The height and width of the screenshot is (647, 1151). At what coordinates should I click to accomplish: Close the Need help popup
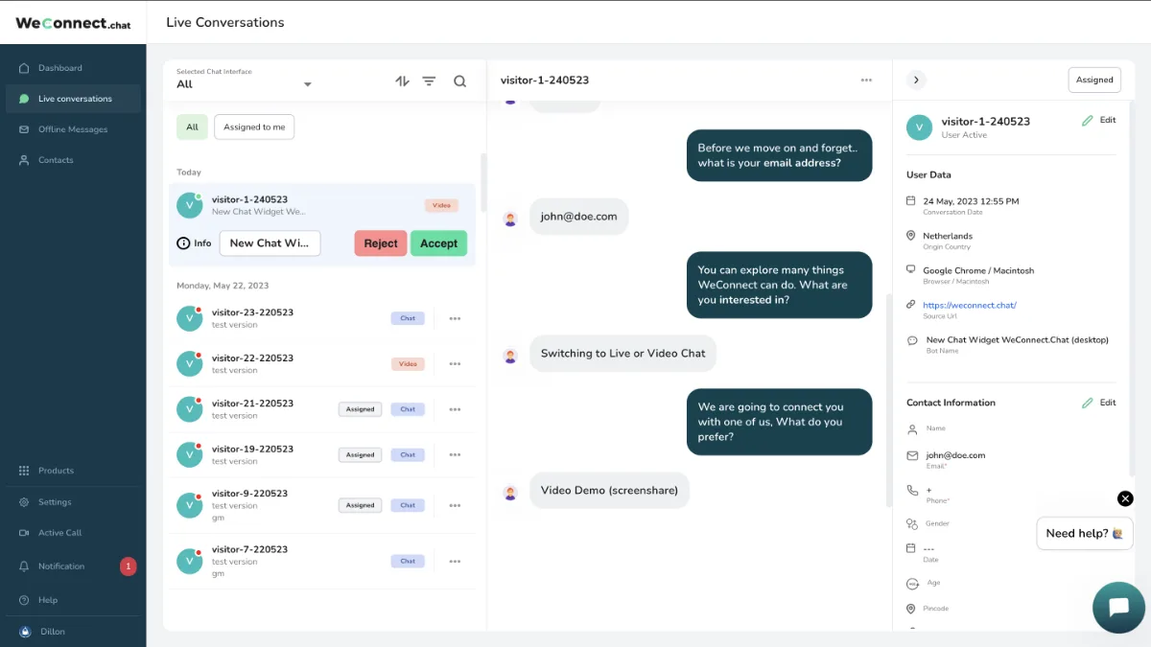(1125, 498)
